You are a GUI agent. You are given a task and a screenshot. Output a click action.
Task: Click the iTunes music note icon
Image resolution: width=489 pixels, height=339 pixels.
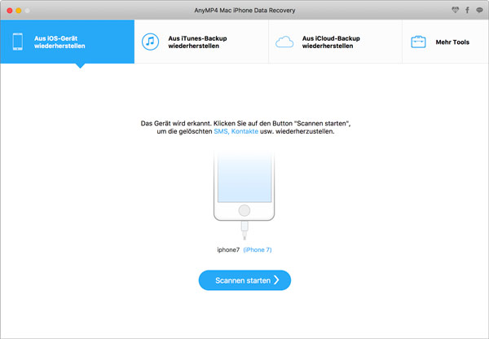150,42
